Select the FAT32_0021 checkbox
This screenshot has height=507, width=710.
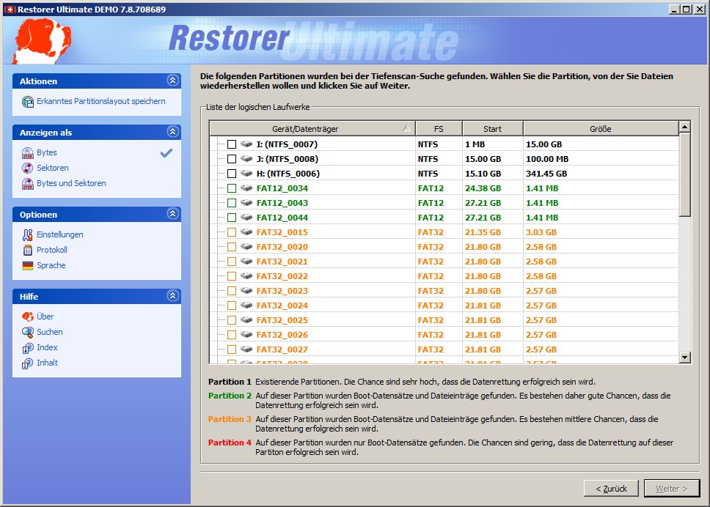pyautogui.click(x=232, y=262)
